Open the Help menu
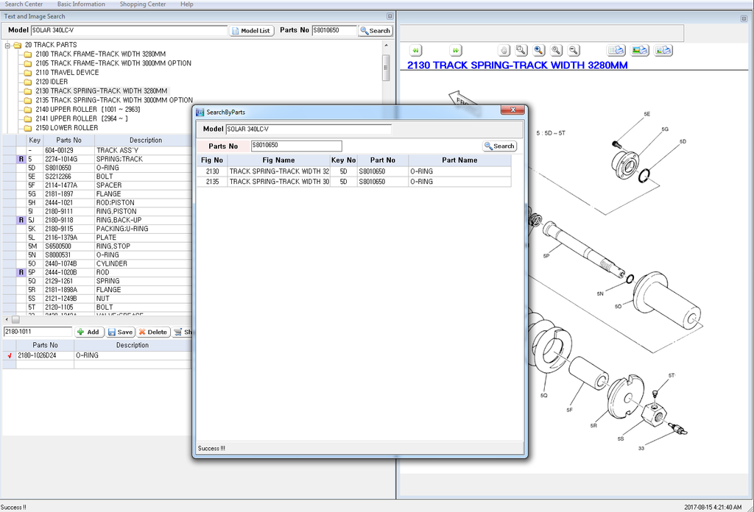Screen dimensions: 754x512 pos(187,4)
